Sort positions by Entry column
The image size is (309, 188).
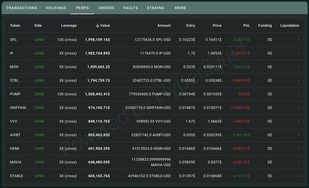tap(191, 25)
